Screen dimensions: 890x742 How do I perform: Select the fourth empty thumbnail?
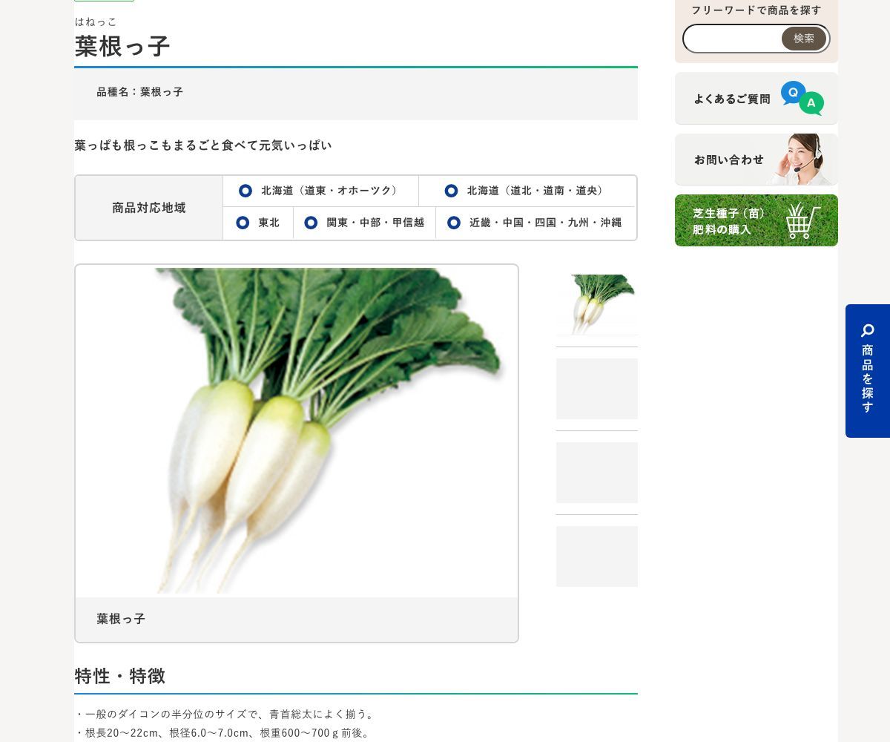(x=596, y=556)
